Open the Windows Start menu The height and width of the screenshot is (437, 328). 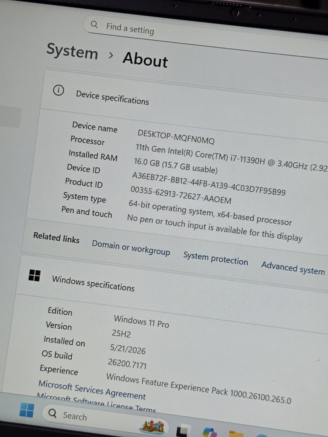point(27,410)
